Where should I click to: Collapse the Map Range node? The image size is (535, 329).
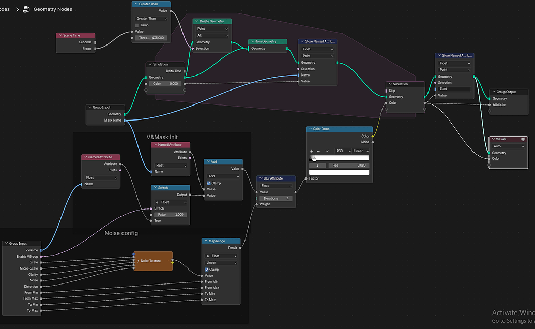(206, 241)
